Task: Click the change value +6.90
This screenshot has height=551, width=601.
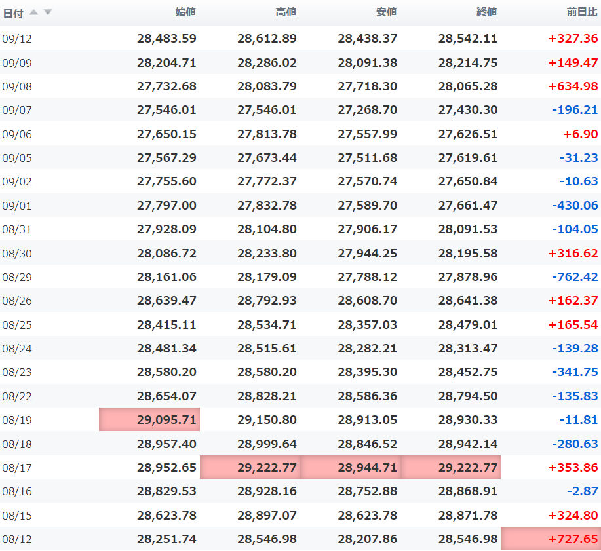Action: (x=580, y=134)
